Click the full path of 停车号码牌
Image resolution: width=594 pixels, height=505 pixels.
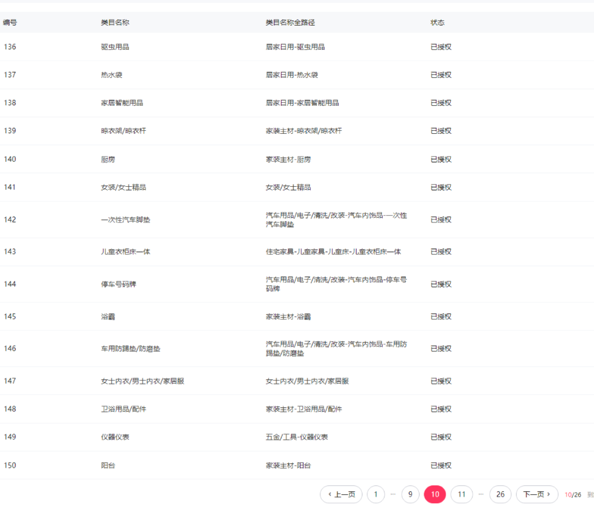click(x=336, y=284)
